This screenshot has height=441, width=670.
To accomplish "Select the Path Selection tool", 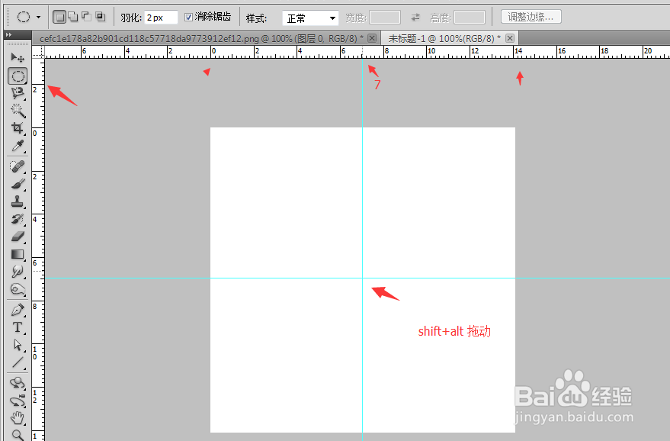I will 18,345.
